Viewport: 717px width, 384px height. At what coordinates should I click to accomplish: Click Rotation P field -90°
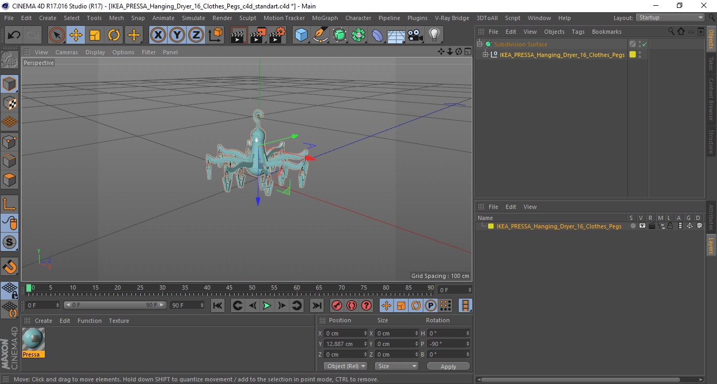click(448, 344)
